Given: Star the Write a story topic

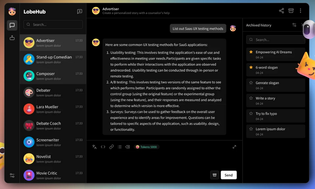Looking at the screenshot, I should [x=251, y=98].
